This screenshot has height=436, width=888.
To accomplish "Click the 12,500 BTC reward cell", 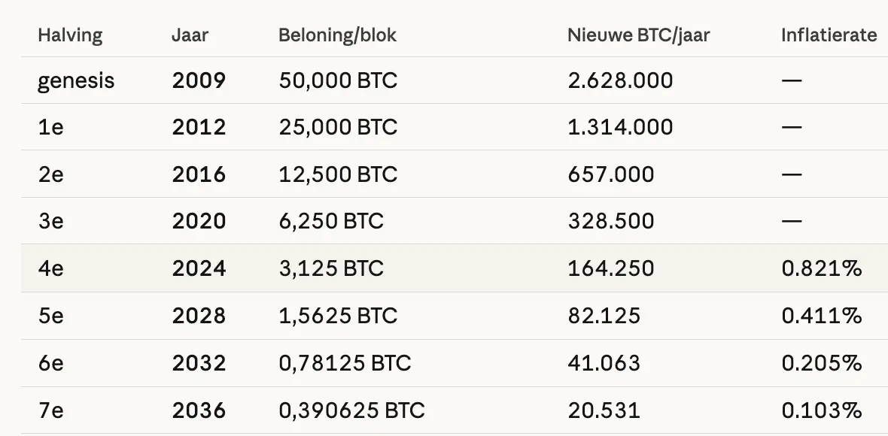I will point(338,174).
